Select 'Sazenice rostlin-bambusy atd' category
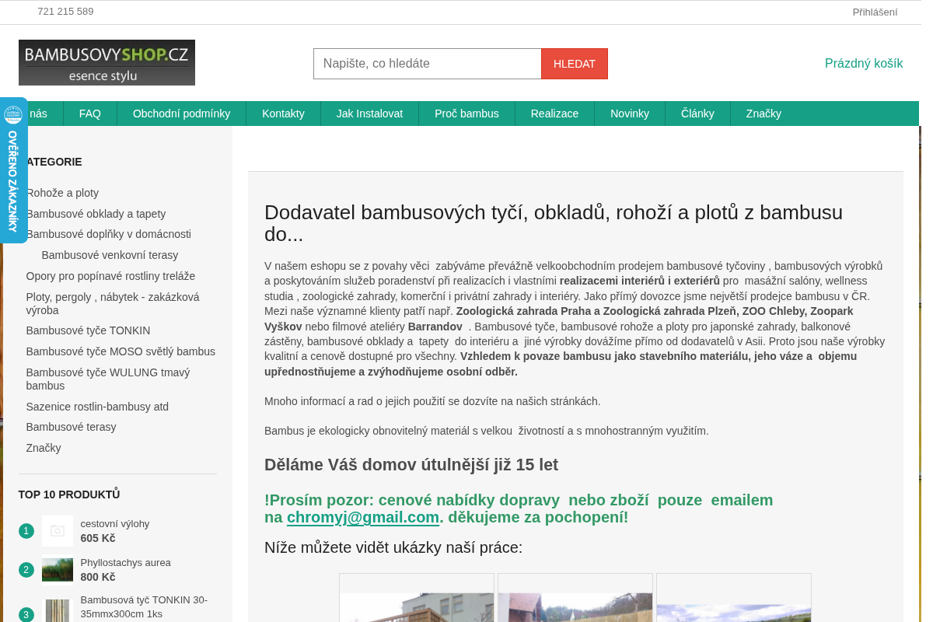Screen dimensions: 933x622 pyautogui.click(x=97, y=407)
